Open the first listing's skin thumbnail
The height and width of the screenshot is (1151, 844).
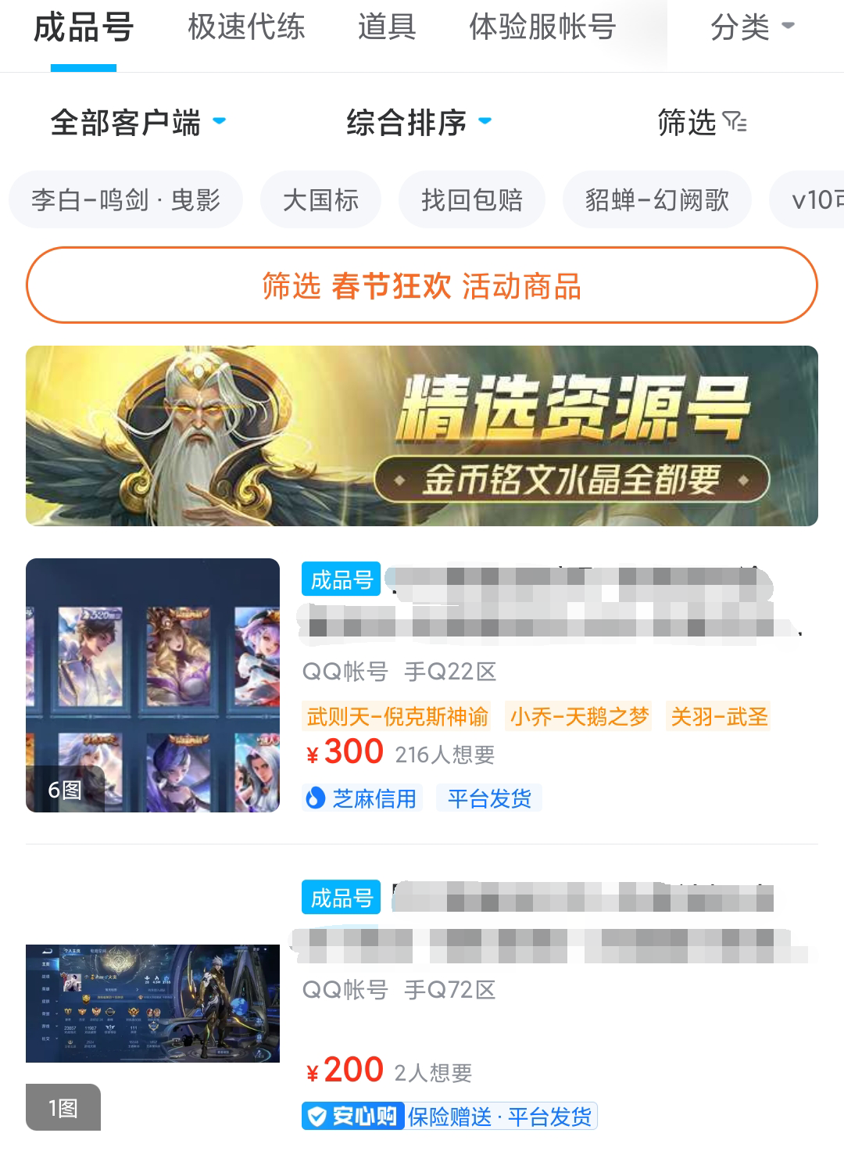(x=152, y=685)
